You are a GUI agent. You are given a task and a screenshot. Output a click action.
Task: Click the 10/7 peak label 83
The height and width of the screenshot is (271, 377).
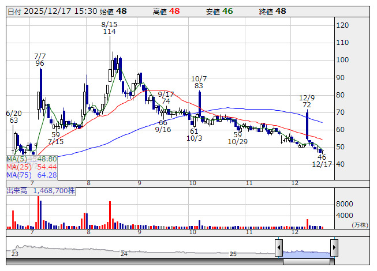point(199,85)
